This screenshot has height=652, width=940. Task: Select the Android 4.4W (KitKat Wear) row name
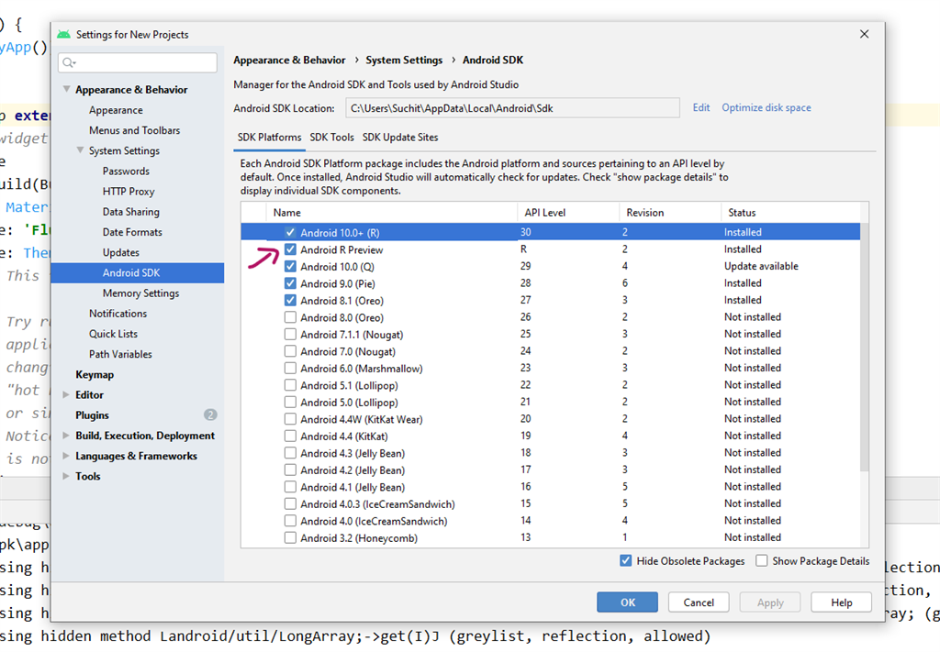click(362, 420)
